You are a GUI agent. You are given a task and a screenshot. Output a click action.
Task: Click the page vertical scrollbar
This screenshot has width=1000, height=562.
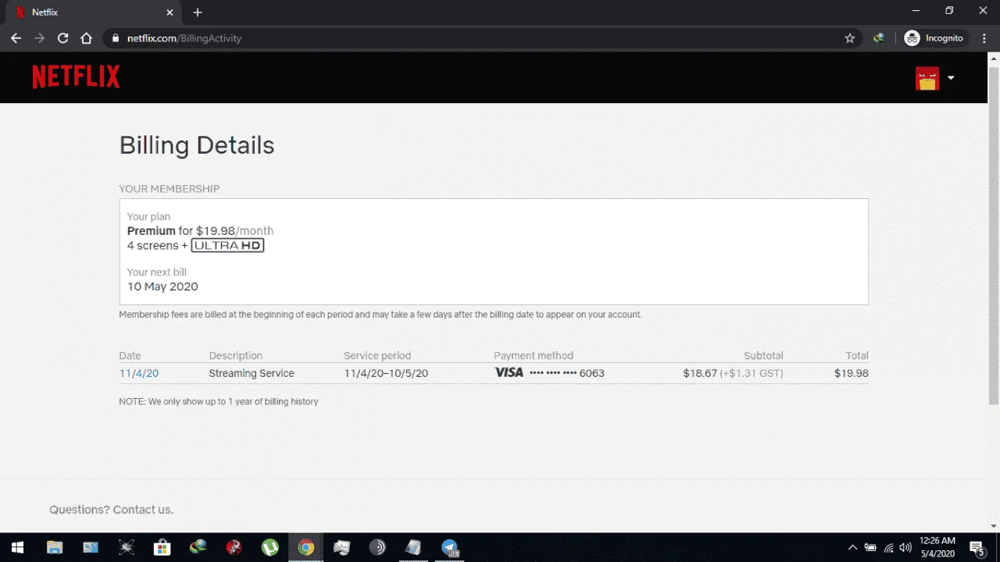994,234
